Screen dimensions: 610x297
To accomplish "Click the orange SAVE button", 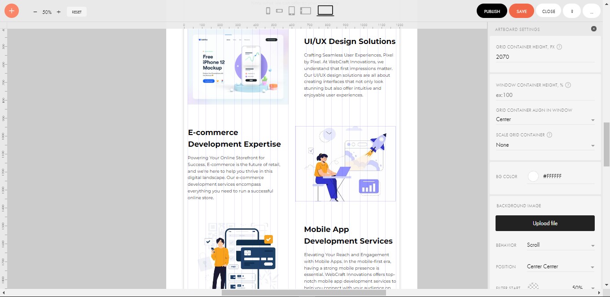I will 522,11.
